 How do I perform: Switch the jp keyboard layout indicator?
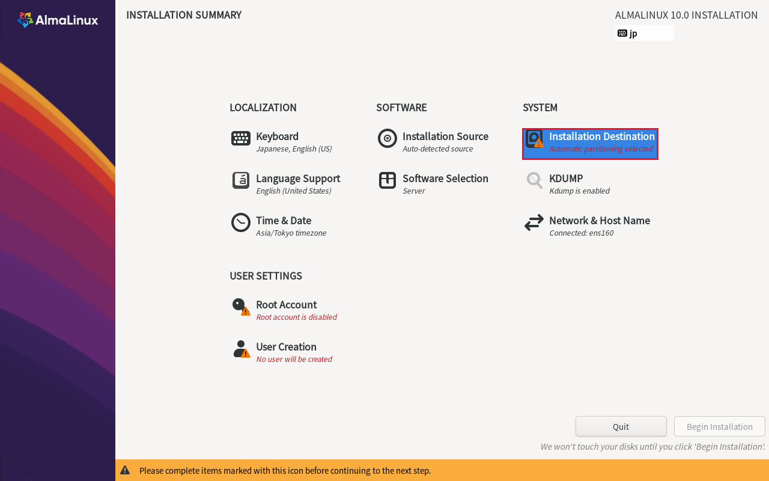pyautogui.click(x=645, y=33)
